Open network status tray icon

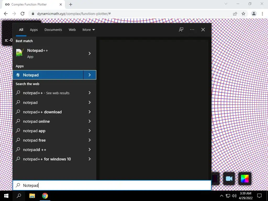pyautogui.click(x=228, y=196)
